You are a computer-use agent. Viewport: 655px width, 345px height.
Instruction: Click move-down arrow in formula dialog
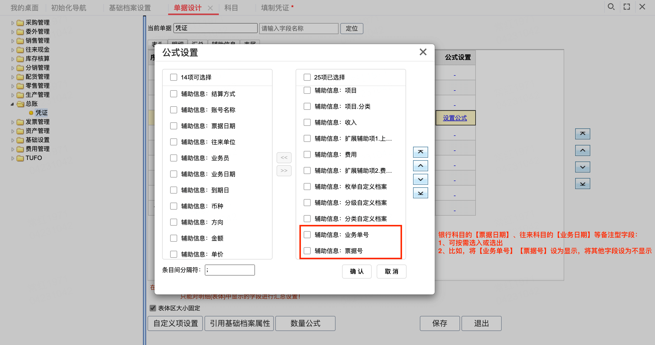[420, 179]
